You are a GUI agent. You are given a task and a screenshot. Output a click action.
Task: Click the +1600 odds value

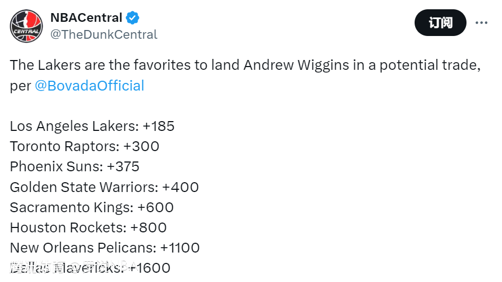tap(150, 268)
